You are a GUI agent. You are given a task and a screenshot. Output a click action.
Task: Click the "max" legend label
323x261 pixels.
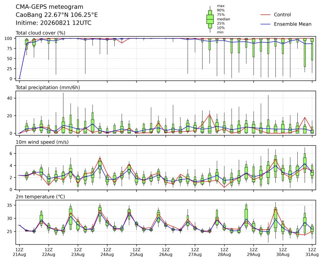[221, 6]
